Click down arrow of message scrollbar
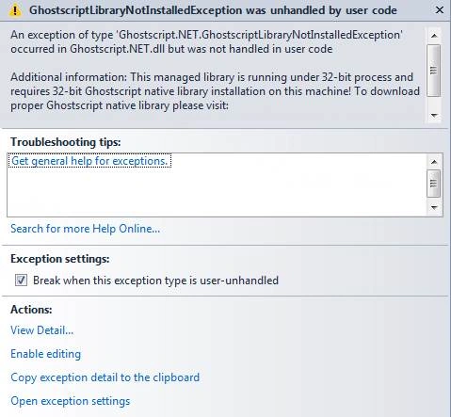Screen dimensions: 451x417 point(434,115)
